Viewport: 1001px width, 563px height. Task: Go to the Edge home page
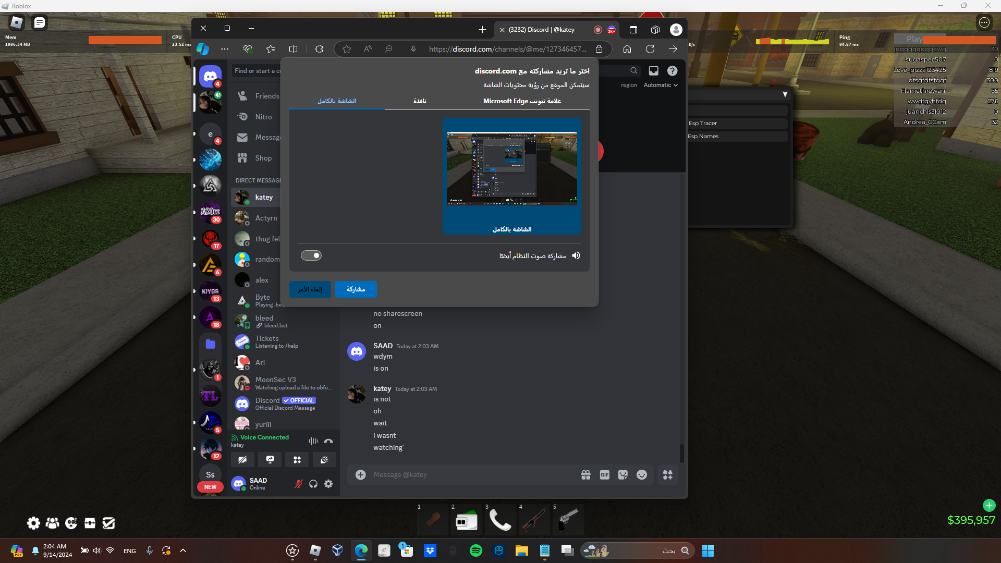[x=627, y=49]
